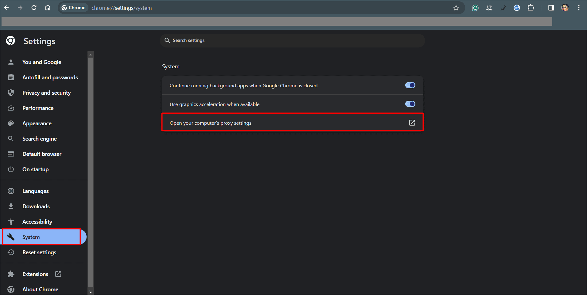Open the Extensions page via external link
The width and height of the screenshot is (587, 295).
[x=58, y=274]
